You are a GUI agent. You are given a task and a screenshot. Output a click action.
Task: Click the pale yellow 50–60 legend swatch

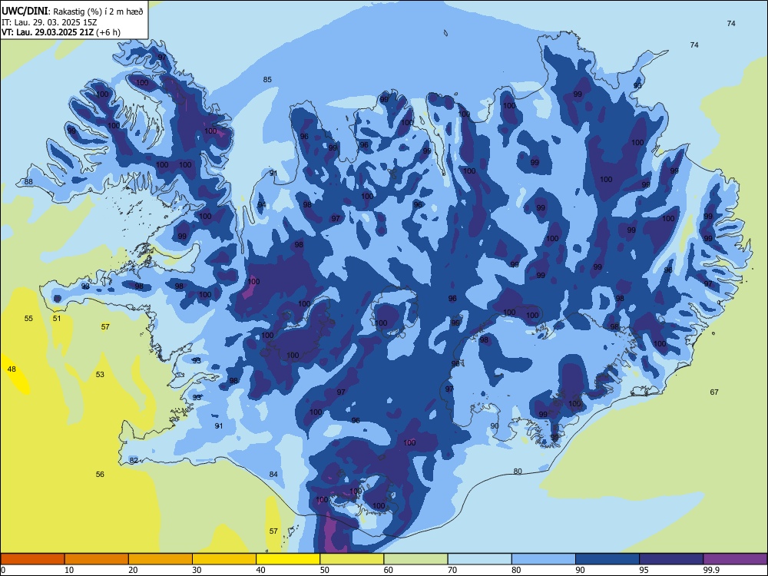point(352,559)
